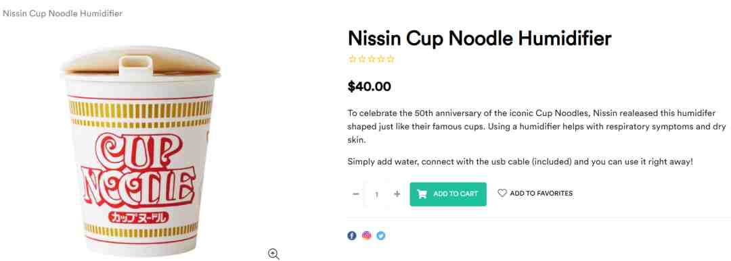Click the 50th anniversary description paragraph

(537, 126)
